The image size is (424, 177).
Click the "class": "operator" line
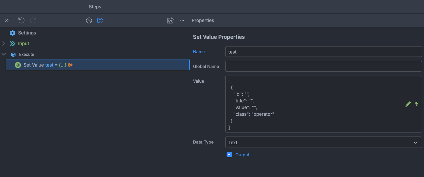click(254, 114)
